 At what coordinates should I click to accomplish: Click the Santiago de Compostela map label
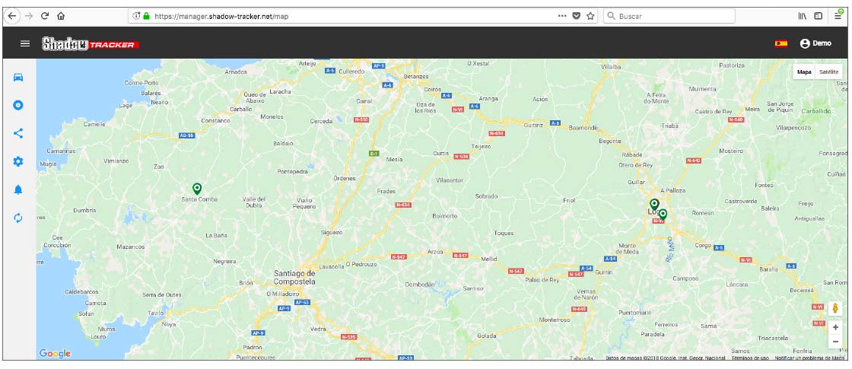point(294,277)
